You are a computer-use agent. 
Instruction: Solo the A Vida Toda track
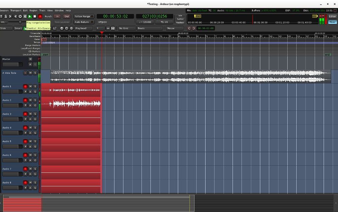(x=35, y=73)
